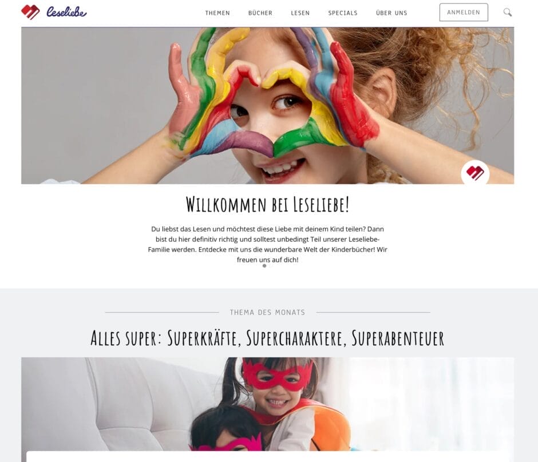This screenshot has width=538, height=462.
Task: Click the search magnifier icon
Action: click(508, 13)
